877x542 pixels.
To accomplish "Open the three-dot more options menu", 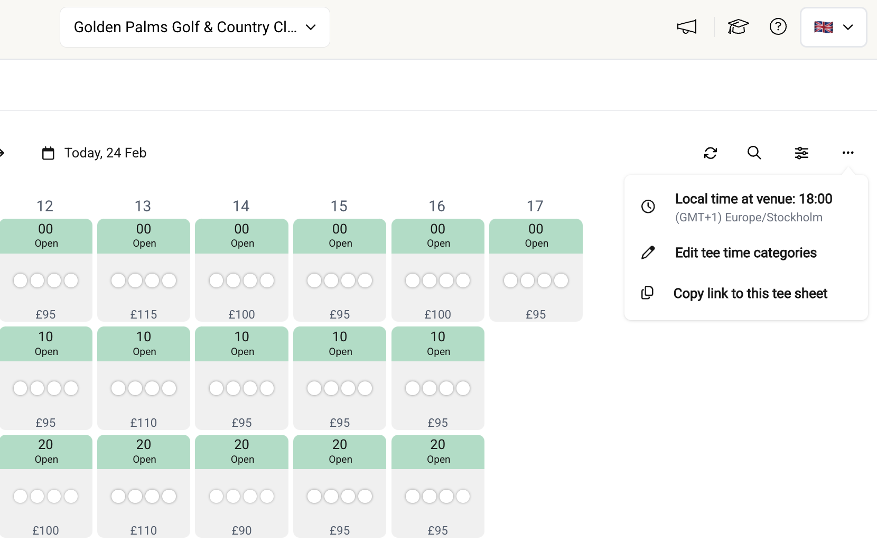I will click(x=848, y=153).
